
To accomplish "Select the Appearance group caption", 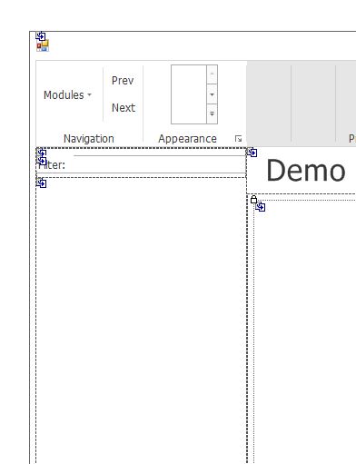I will coord(187,139).
